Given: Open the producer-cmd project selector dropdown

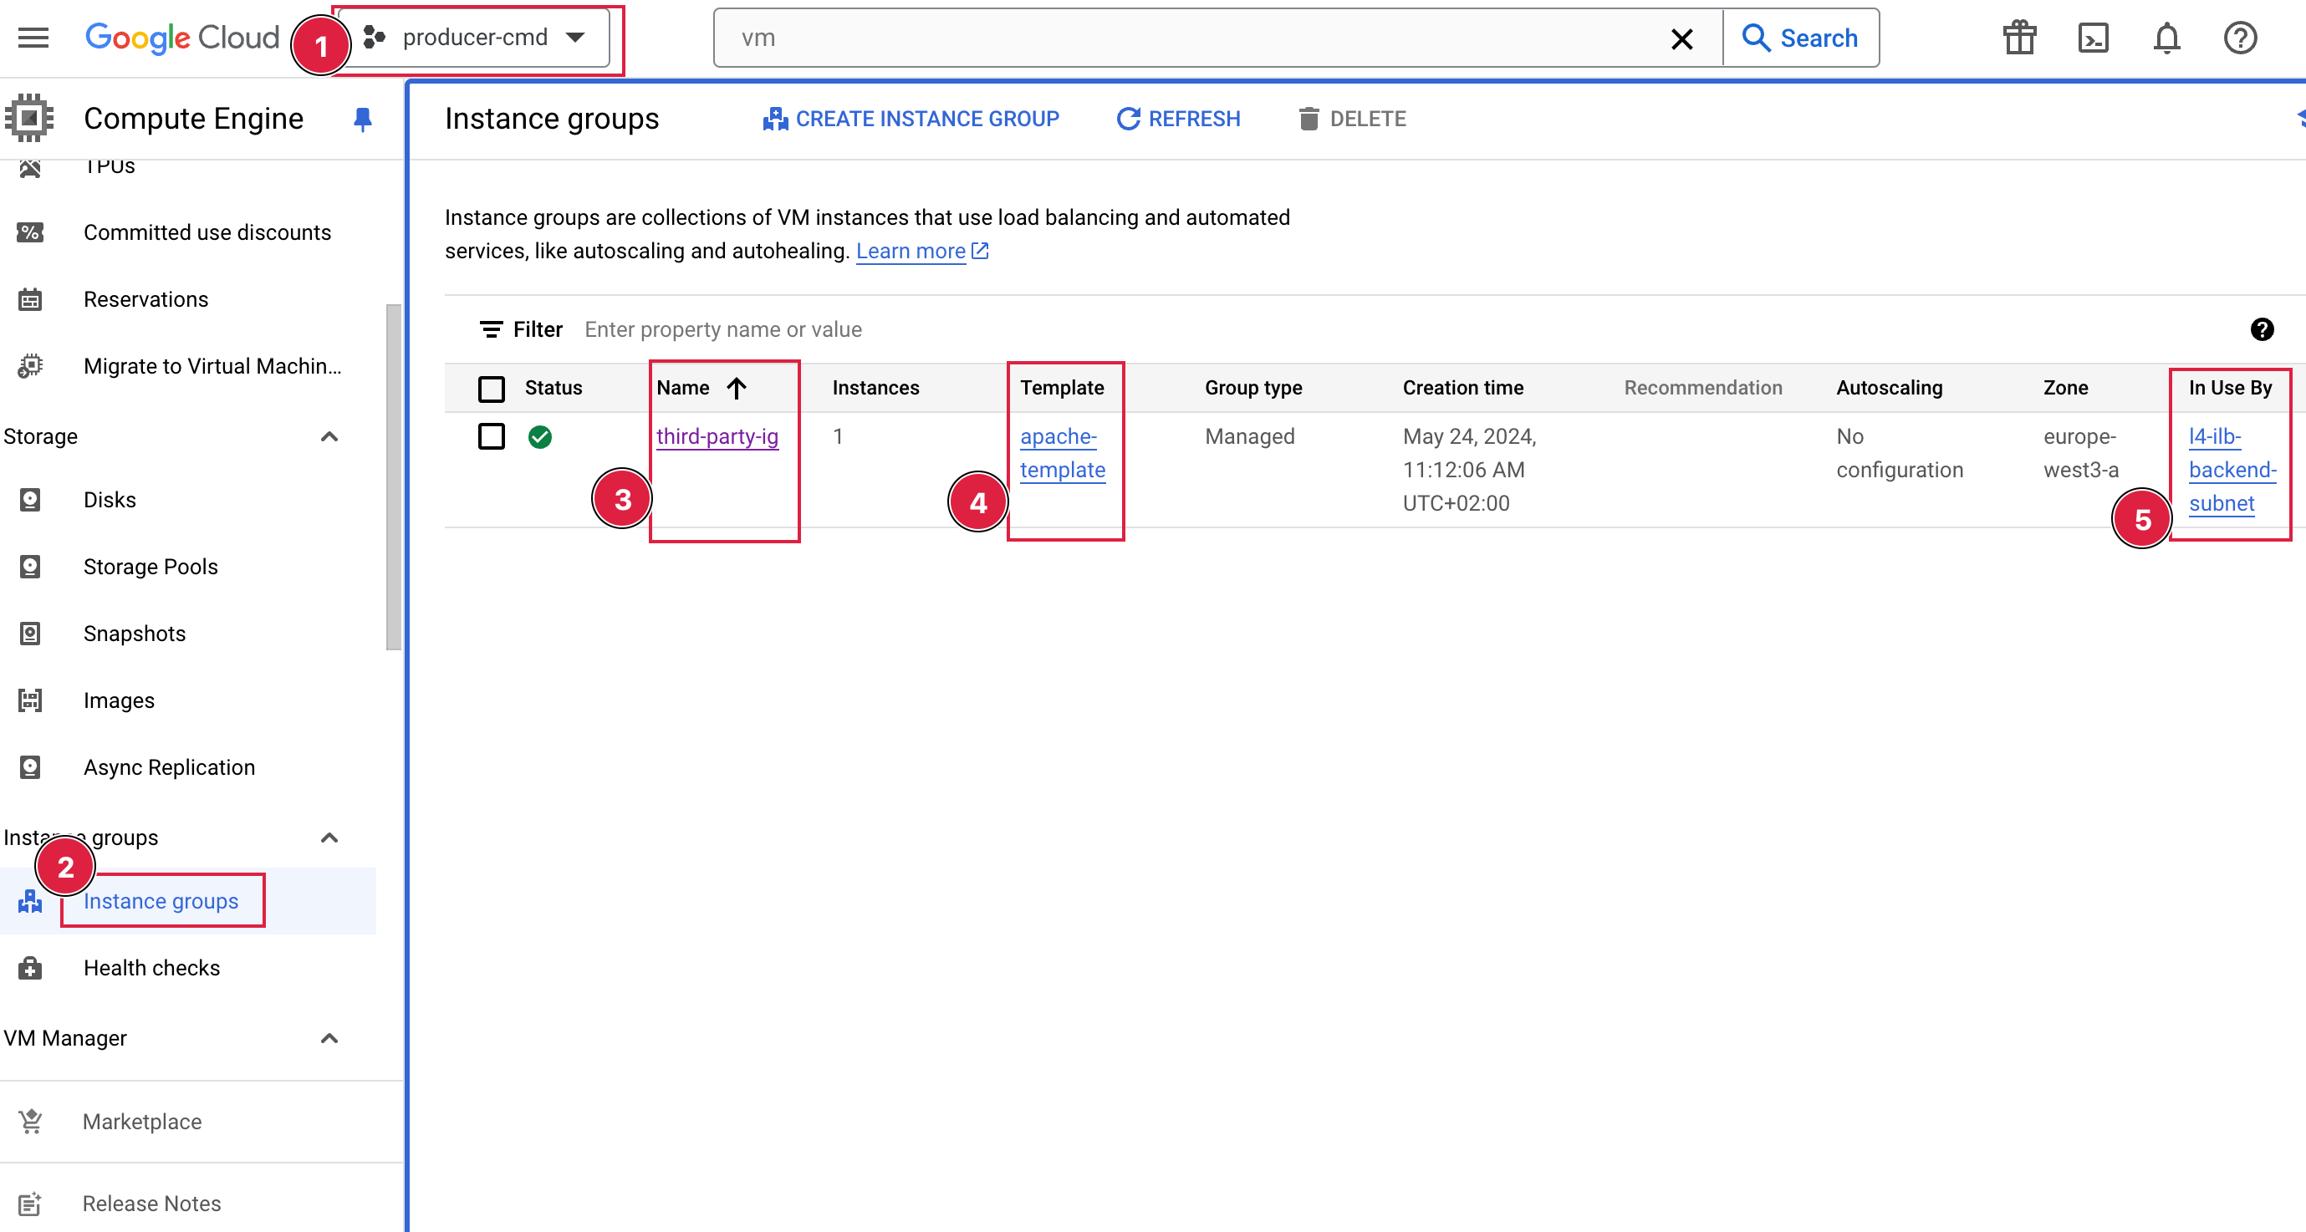Looking at the screenshot, I should tap(476, 38).
